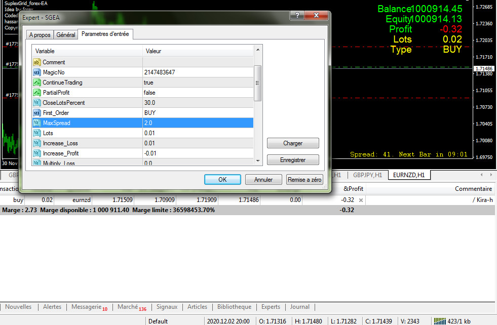This screenshot has height=325, width=497.
Task: Click the Comment variable string icon
Action: click(37, 62)
